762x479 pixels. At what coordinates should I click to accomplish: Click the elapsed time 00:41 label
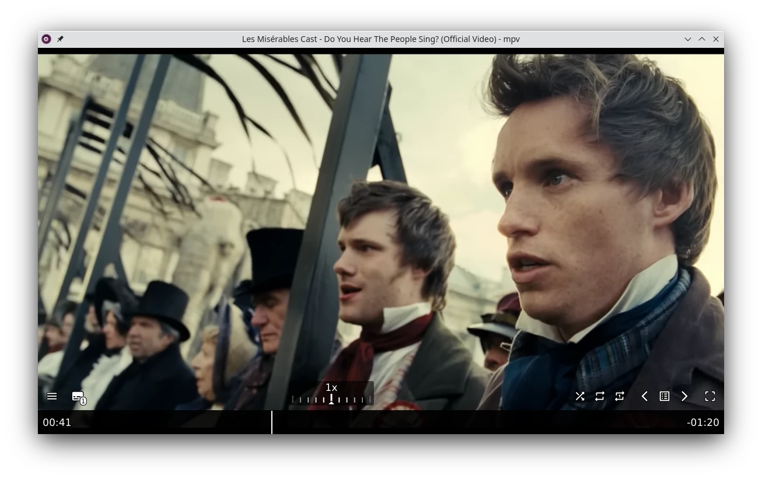point(57,422)
